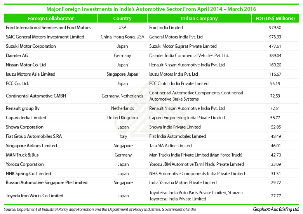The image size is (303, 214).
Task: Click Fiat India Automobiles Limited
Action: tap(178, 136)
